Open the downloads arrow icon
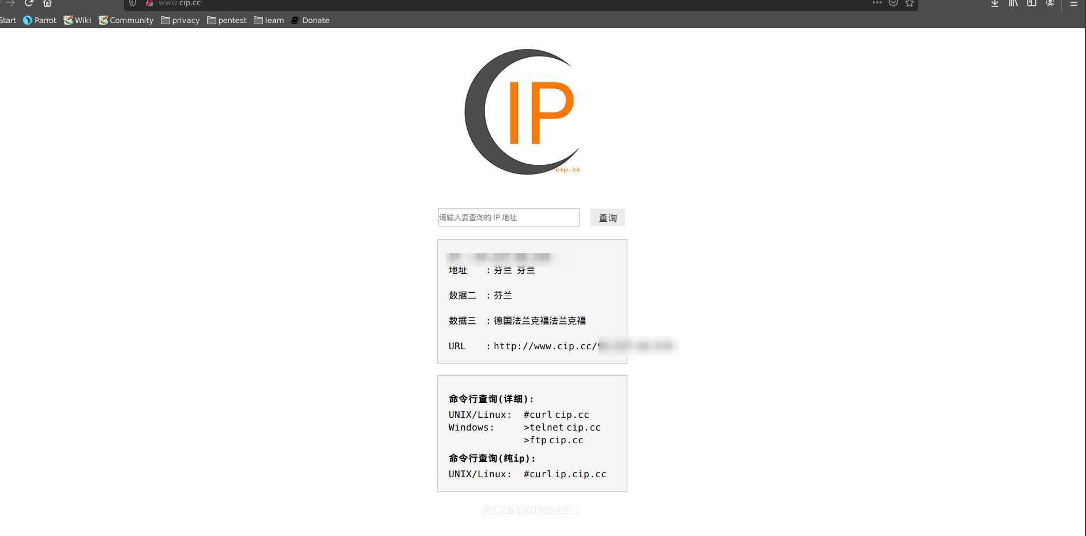The width and height of the screenshot is (1086, 536). coord(995,3)
